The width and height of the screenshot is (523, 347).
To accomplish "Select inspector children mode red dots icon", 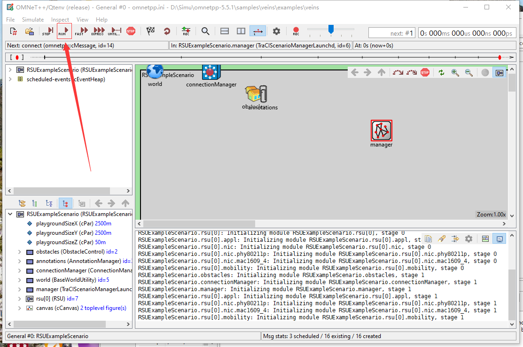I will click(65, 203).
